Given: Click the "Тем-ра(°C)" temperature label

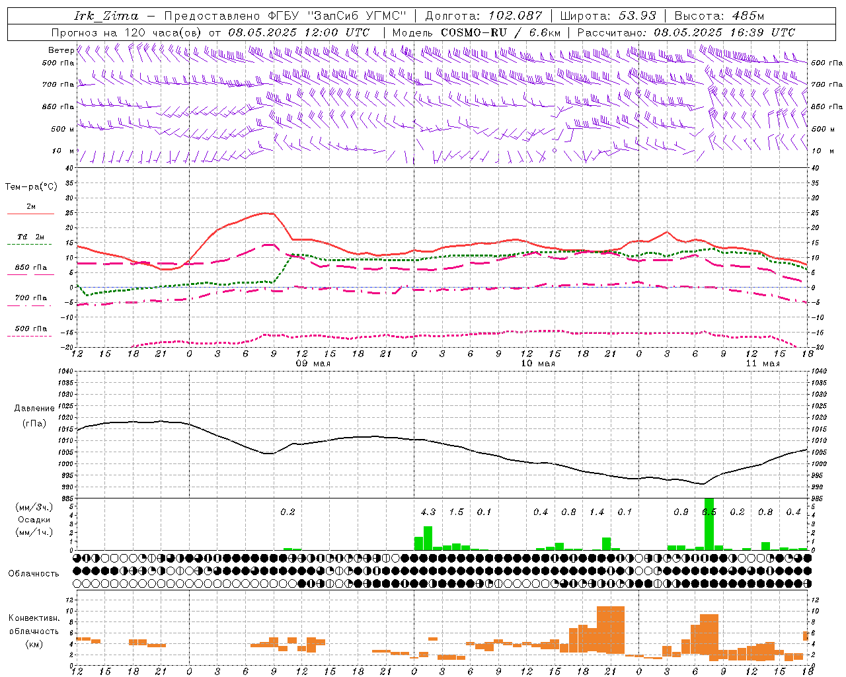Looking at the screenshot, I should (x=31, y=186).
